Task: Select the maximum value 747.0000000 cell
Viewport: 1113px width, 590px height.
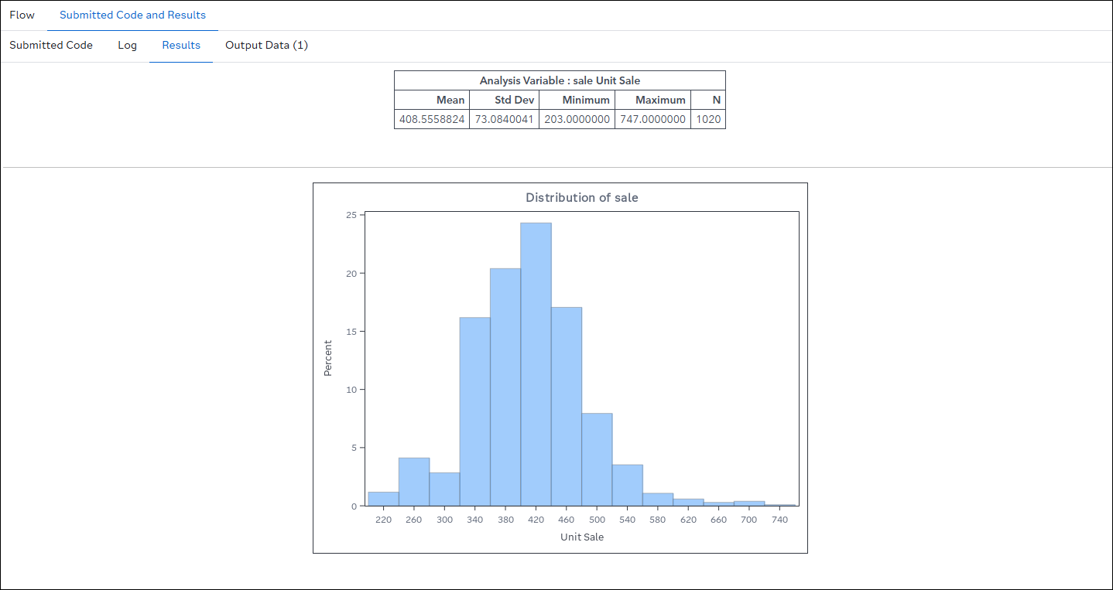Action: pos(652,119)
